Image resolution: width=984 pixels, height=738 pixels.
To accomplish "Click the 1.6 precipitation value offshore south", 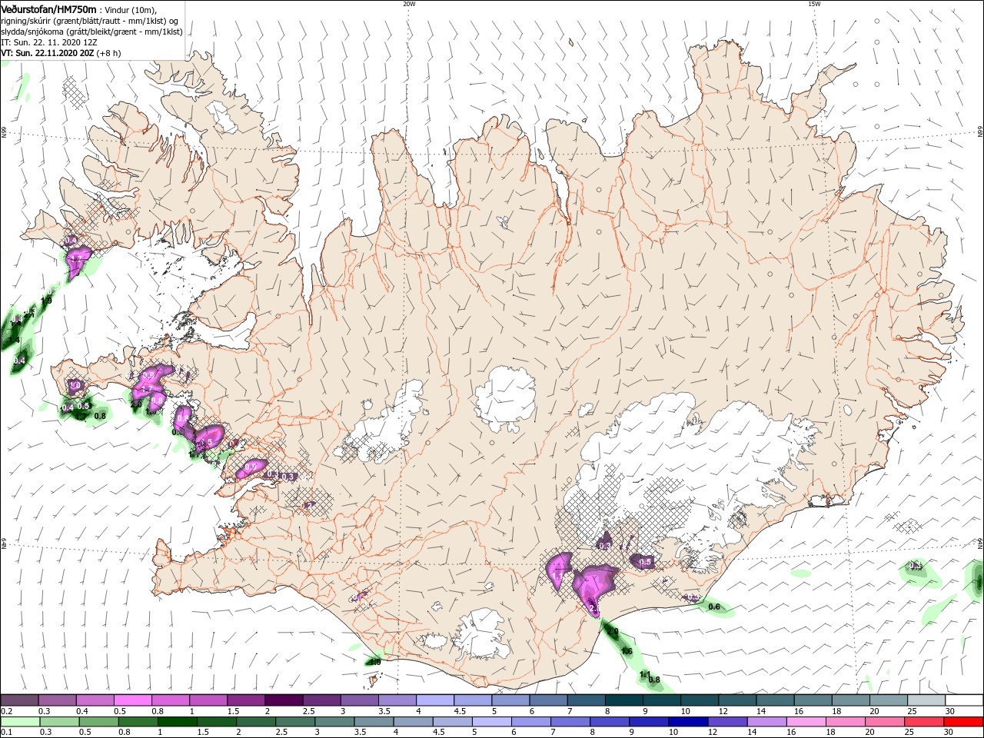I will [627, 651].
